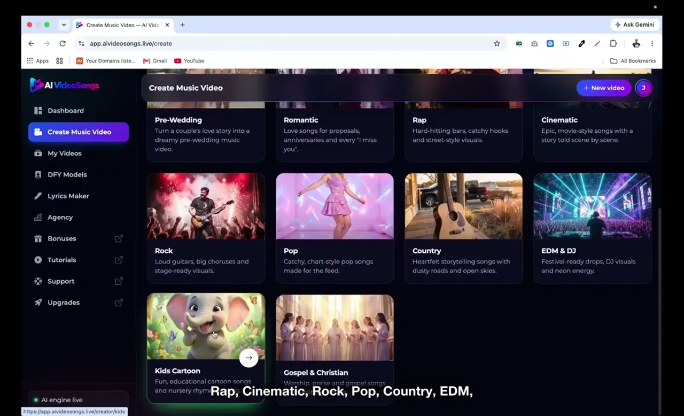Screen dimensions: 684x416
Task: Click the Lyrics Maker pencil icon
Action: (38, 196)
